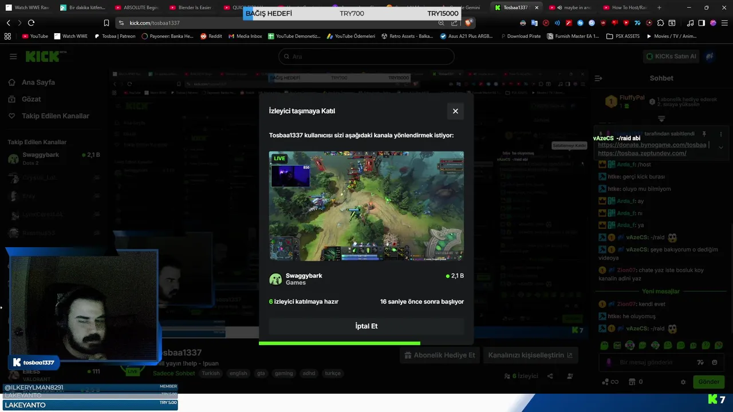Screen dimensions: 733x412
Task: Collapse the Sohbet chat panel arrow icon
Action: click(598, 78)
